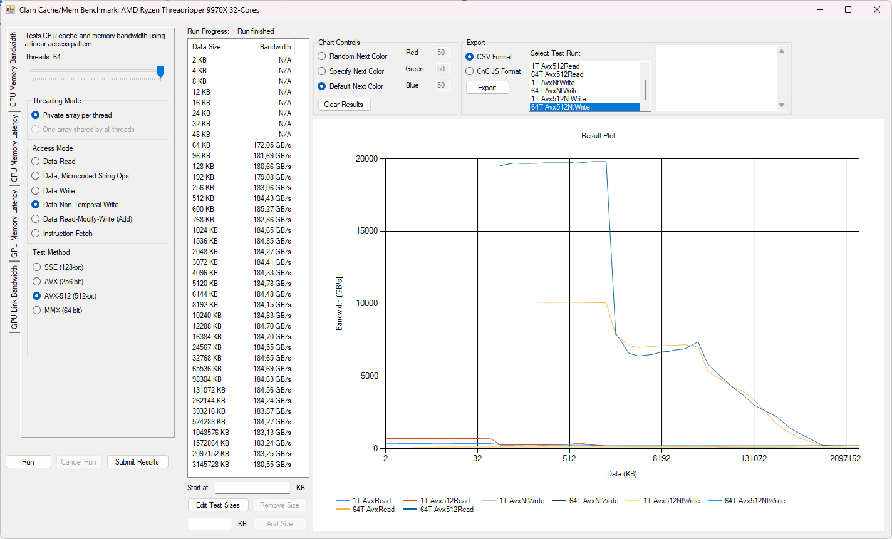Click scroll down arrow of export text box
The width and height of the screenshot is (892, 539).
pos(781,105)
